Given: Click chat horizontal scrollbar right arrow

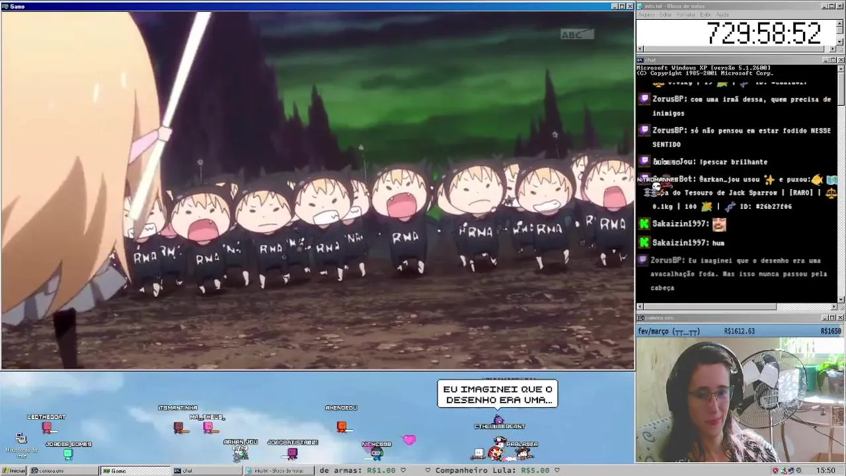Looking at the screenshot, I should tap(833, 307).
